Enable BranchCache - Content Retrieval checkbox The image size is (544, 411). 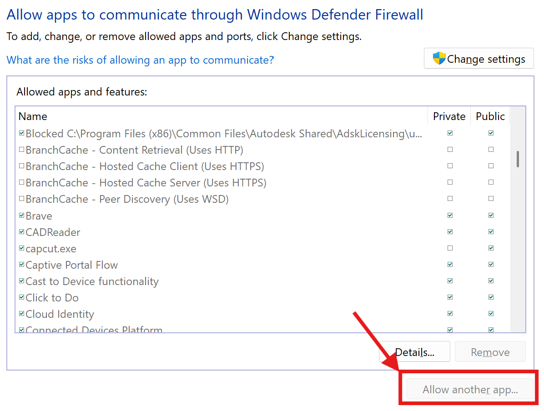[21, 150]
